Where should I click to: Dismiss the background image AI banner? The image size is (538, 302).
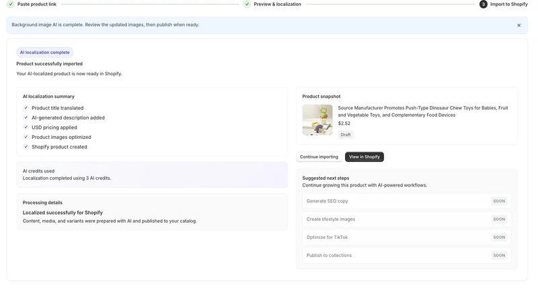[518, 26]
